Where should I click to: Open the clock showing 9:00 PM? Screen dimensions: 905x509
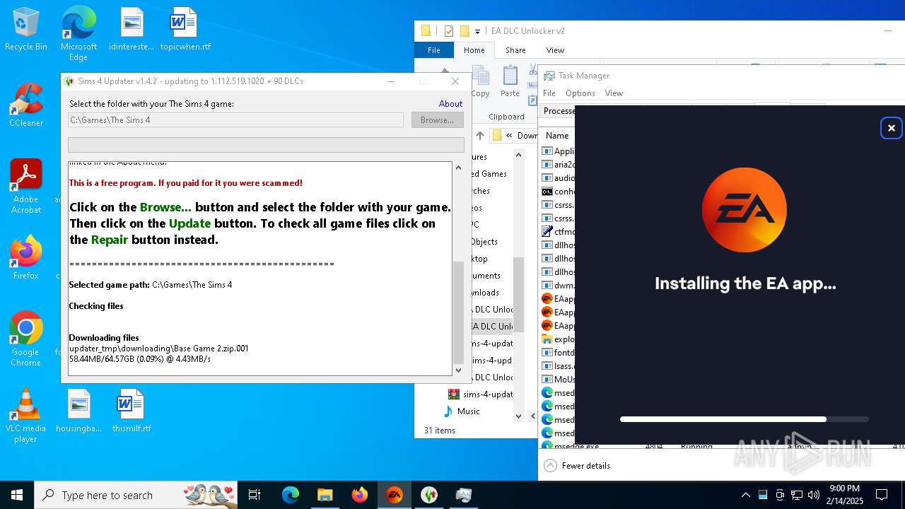pyautogui.click(x=845, y=495)
